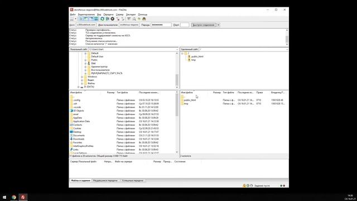Select tmp in the remote tree
Image resolution: width=357 pixels, height=201 pixels.
click(x=194, y=60)
